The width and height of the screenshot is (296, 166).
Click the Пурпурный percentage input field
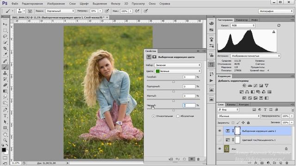[189, 86]
